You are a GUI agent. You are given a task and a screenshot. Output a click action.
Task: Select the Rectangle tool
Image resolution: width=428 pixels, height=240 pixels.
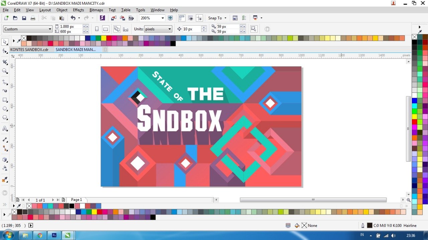(x=5, y=100)
